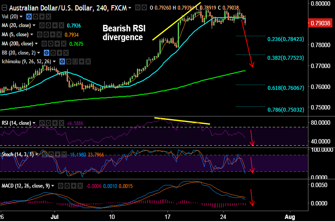Remove the Ichimoku indicator
This screenshot has width=335, height=222.
pos(88,62)
